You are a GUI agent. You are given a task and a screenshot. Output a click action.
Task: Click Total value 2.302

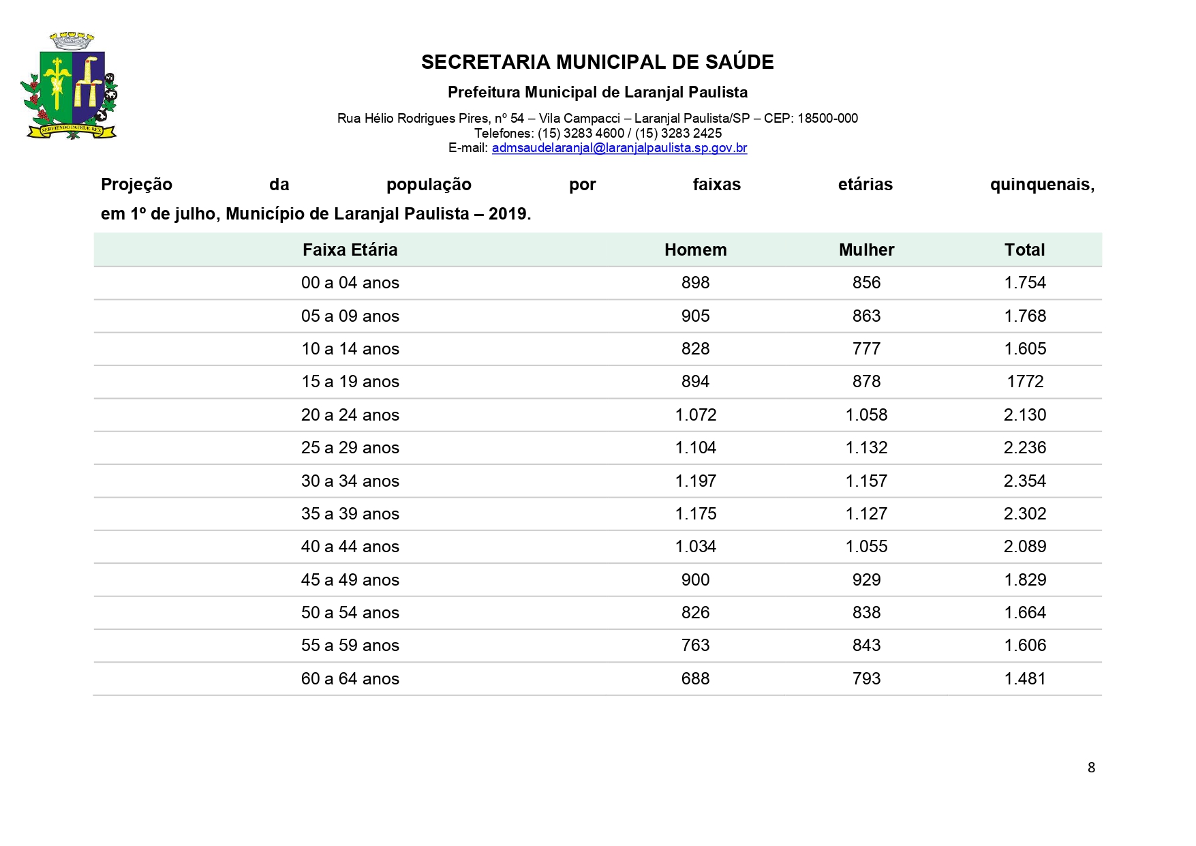coord(1025,514)
